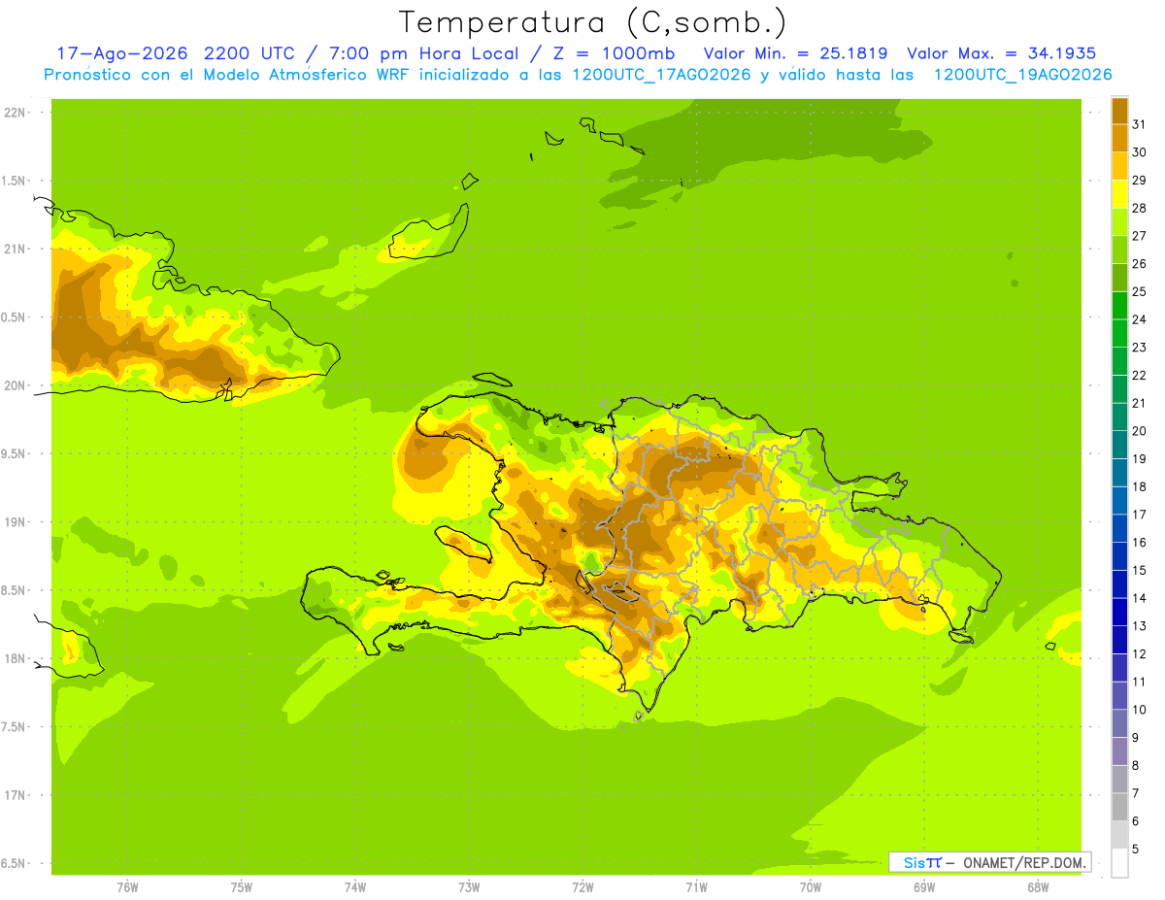Pick the legend swatch between 30 and 31
The height and width of the screenshot is (900, 1165).
[x=1119, y=139]
